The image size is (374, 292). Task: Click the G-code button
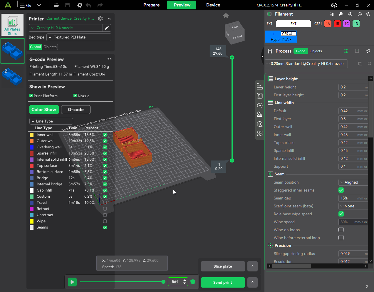tap(76, 110)
